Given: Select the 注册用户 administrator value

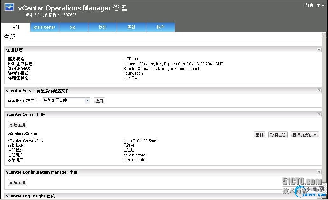Looking at the screenshot, I should (135, 155).
